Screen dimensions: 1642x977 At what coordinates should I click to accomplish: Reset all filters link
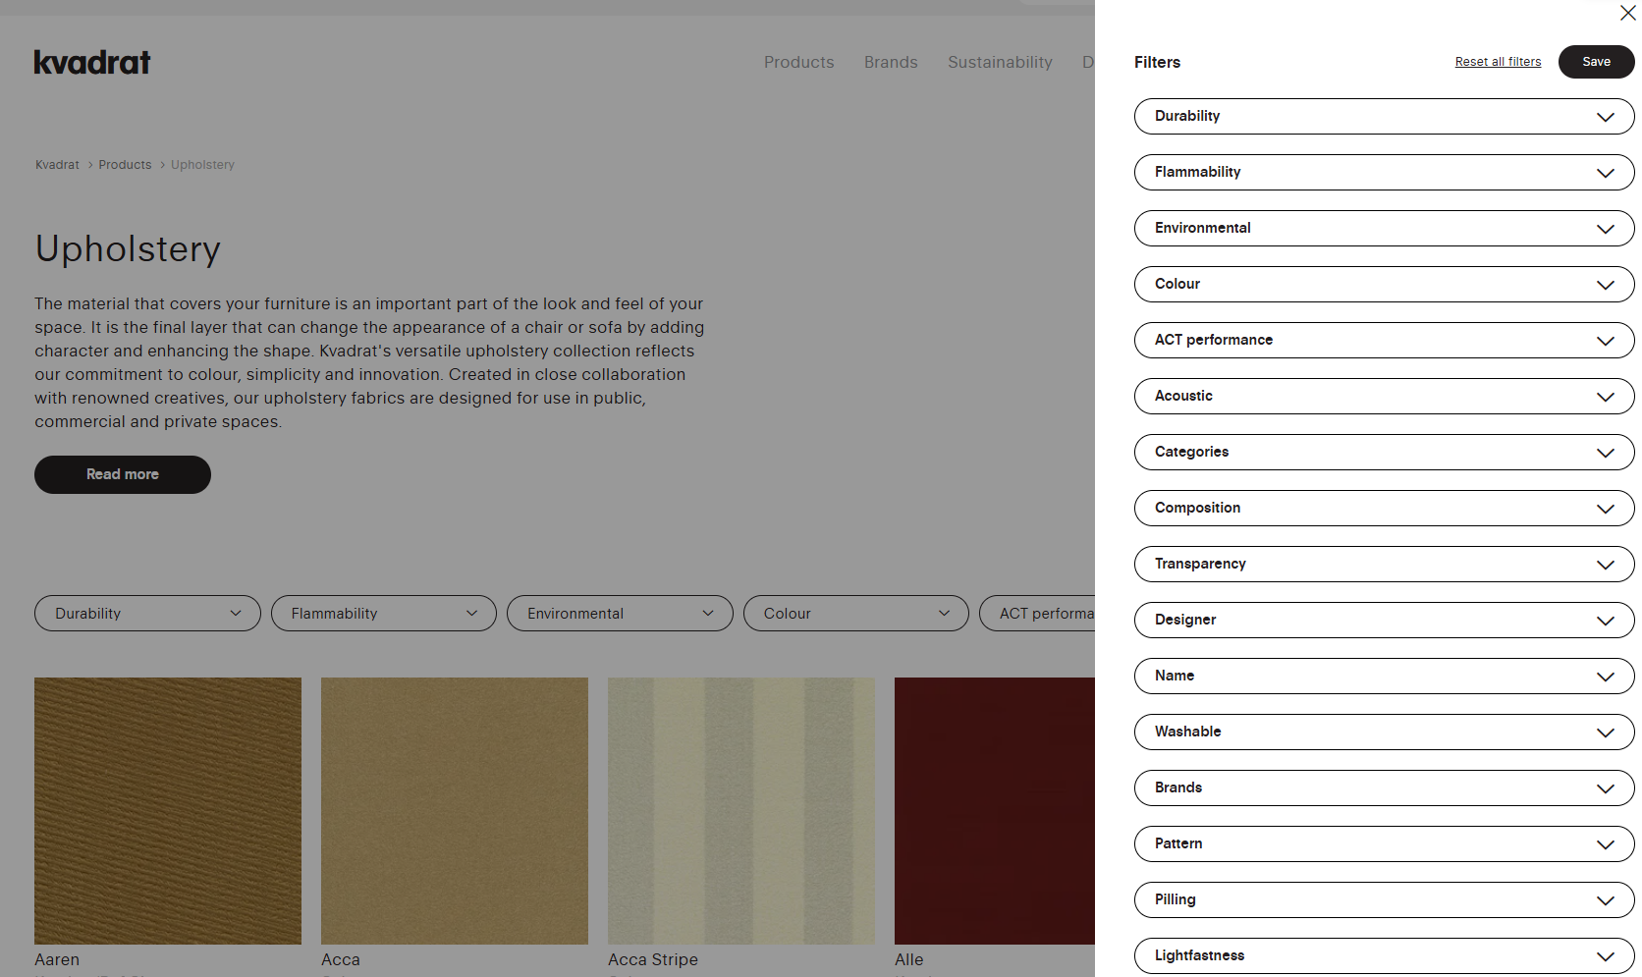pos(1497,62)
